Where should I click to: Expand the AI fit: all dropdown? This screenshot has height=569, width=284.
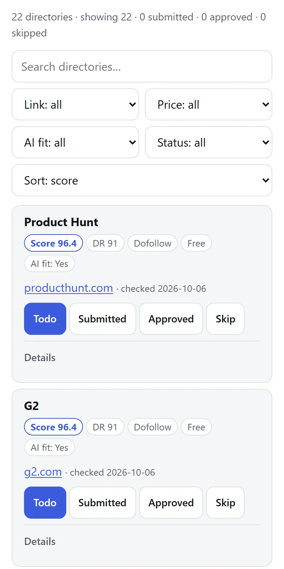75,142
